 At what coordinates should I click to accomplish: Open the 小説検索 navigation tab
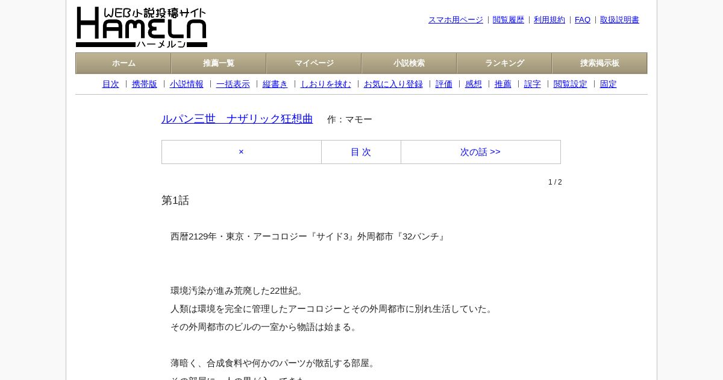tap(409, 63)
